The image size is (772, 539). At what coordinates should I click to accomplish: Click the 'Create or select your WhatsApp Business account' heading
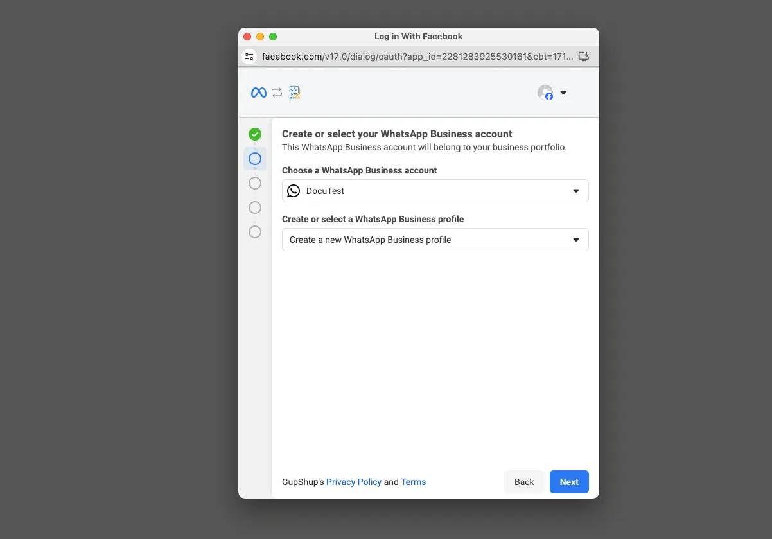(x=397, y=134)
